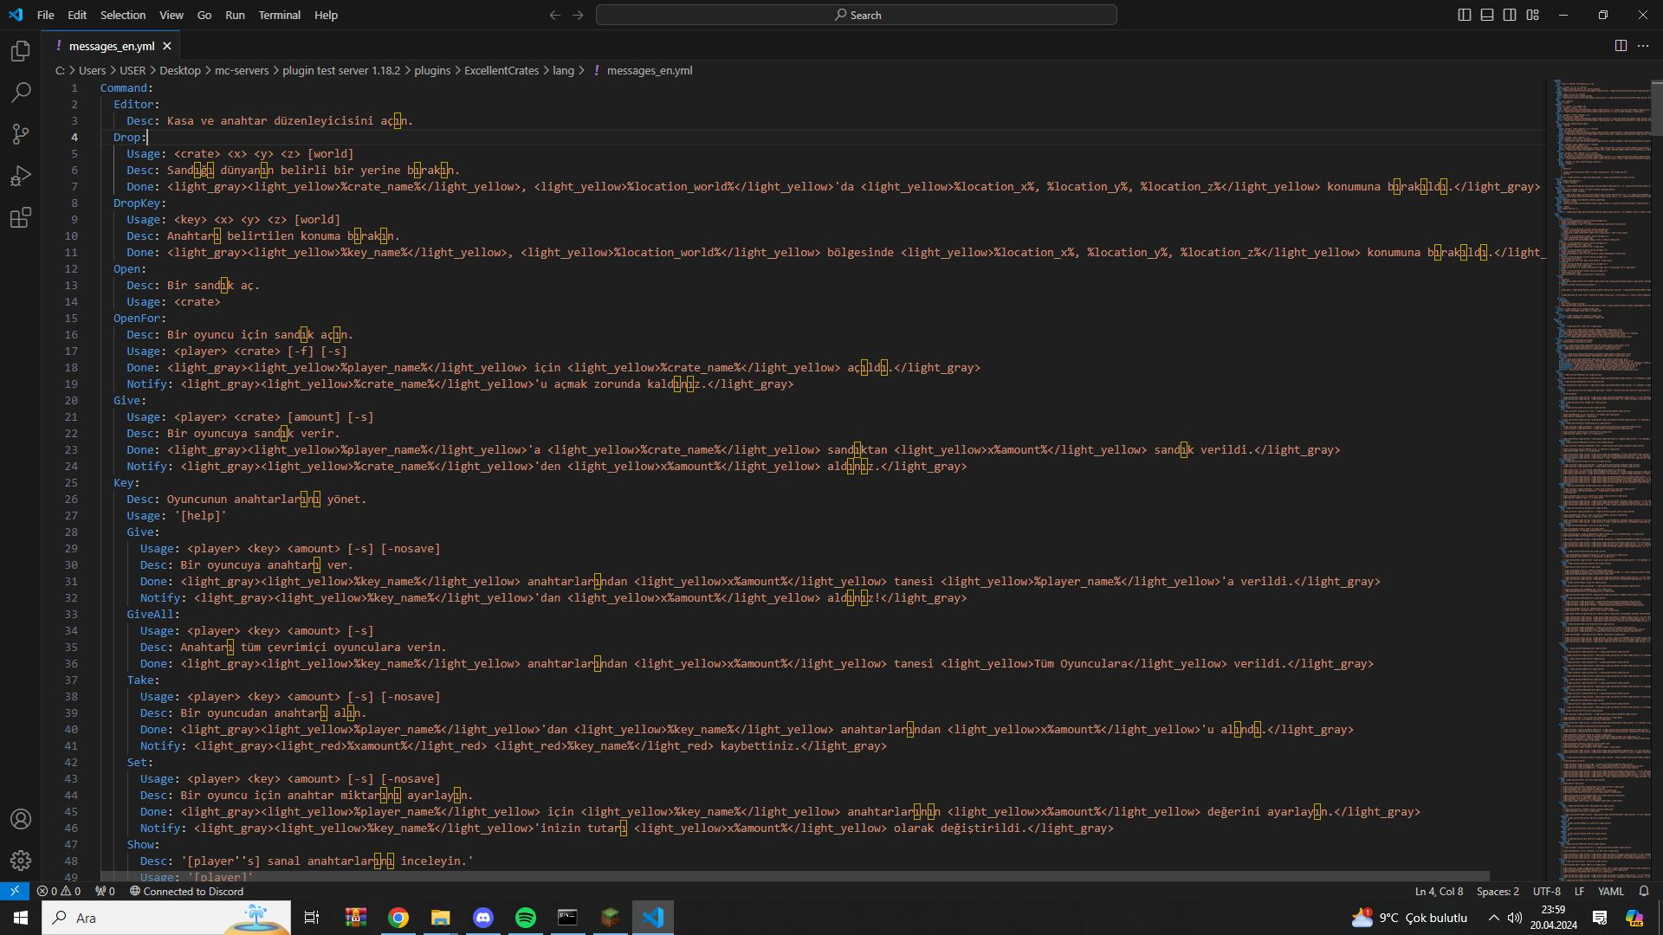Click the taskbar Ara search box
The width and height of the screenshot is (1663, 935).
point(166,918)
